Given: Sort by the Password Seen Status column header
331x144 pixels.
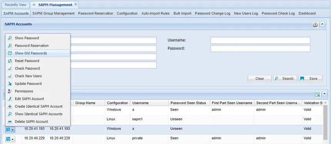Looking at the screenshot, I should (x=189, y=103).
